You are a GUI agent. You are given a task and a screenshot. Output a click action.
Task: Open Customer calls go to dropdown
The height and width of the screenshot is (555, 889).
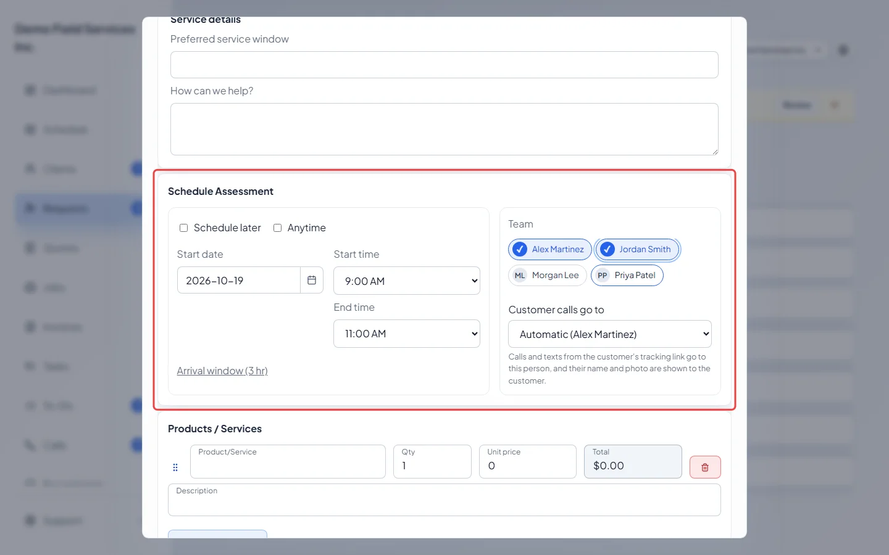610,334
